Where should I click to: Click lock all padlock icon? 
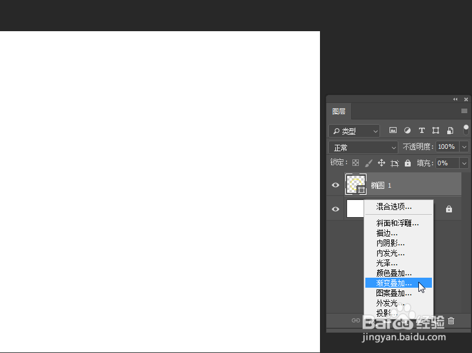coord(408,163)
